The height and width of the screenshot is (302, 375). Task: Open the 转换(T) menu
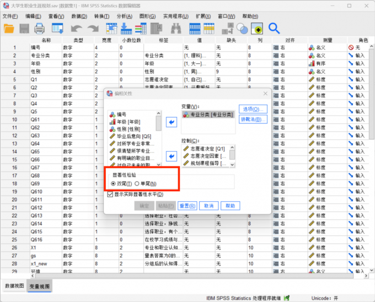tap(102, 16)
